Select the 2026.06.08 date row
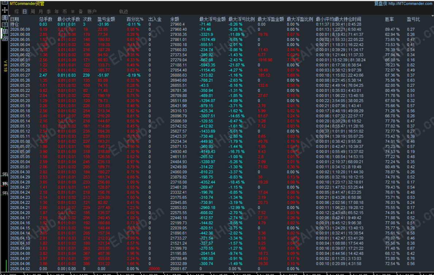The height and width of the screenshot is (275, 434). [x=20, y=35]
